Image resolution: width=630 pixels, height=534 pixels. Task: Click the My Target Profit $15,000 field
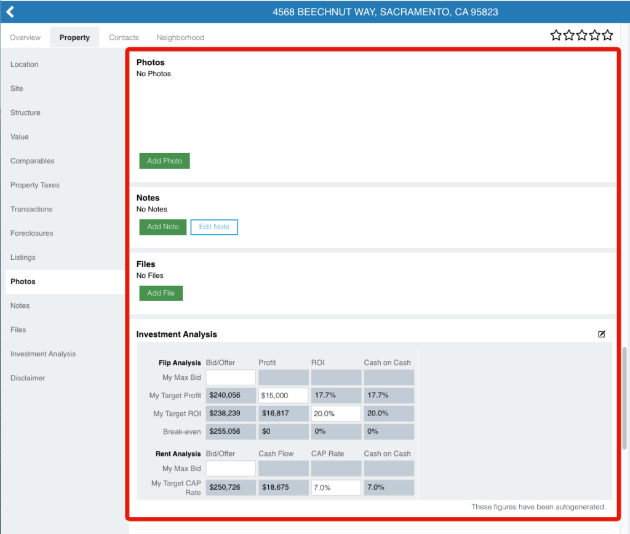[x=283, y=395]
